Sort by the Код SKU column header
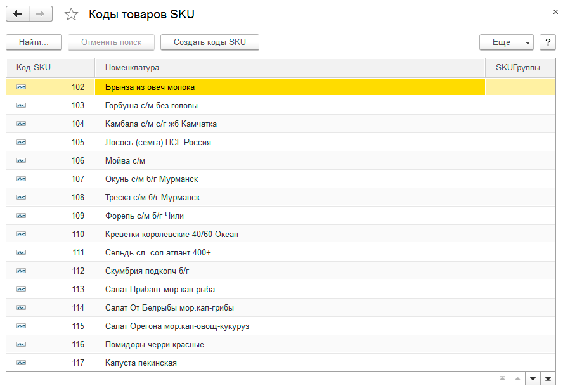The image size is (563, 386). click(34, 67)
